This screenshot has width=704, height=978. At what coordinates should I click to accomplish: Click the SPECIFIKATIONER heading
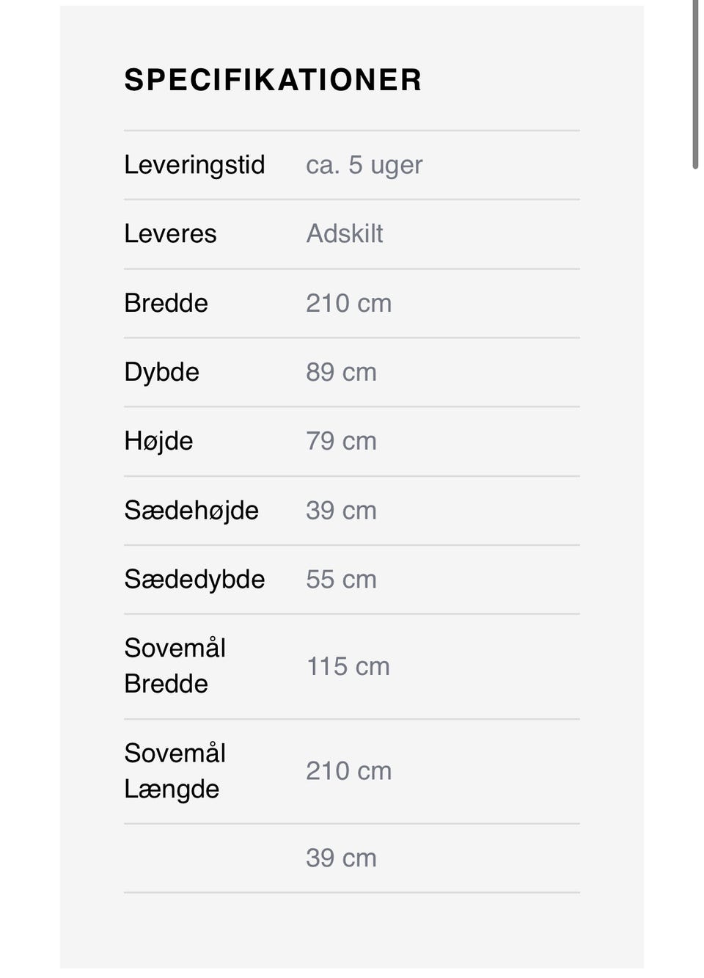(273, 80)
